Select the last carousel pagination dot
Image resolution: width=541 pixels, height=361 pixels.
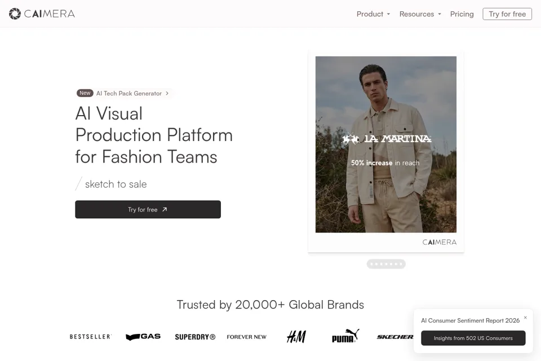pyautogui.click(x=401, y=264)
